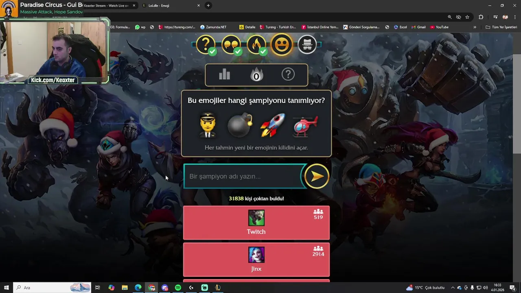The height and width of the screenshot is (293, 521).
Task: Open the statistics bar-chart icon
Action: [225, 74]
